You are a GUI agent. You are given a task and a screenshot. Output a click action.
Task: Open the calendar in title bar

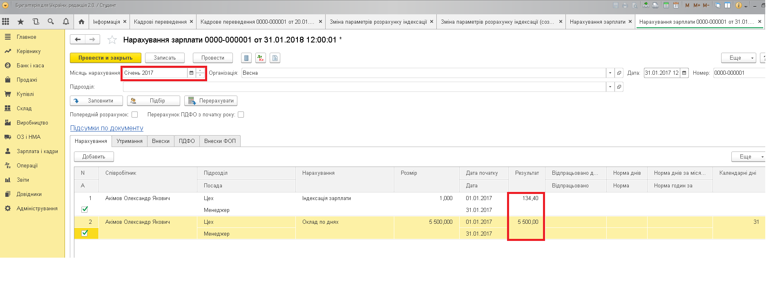(x=676, y=5)
